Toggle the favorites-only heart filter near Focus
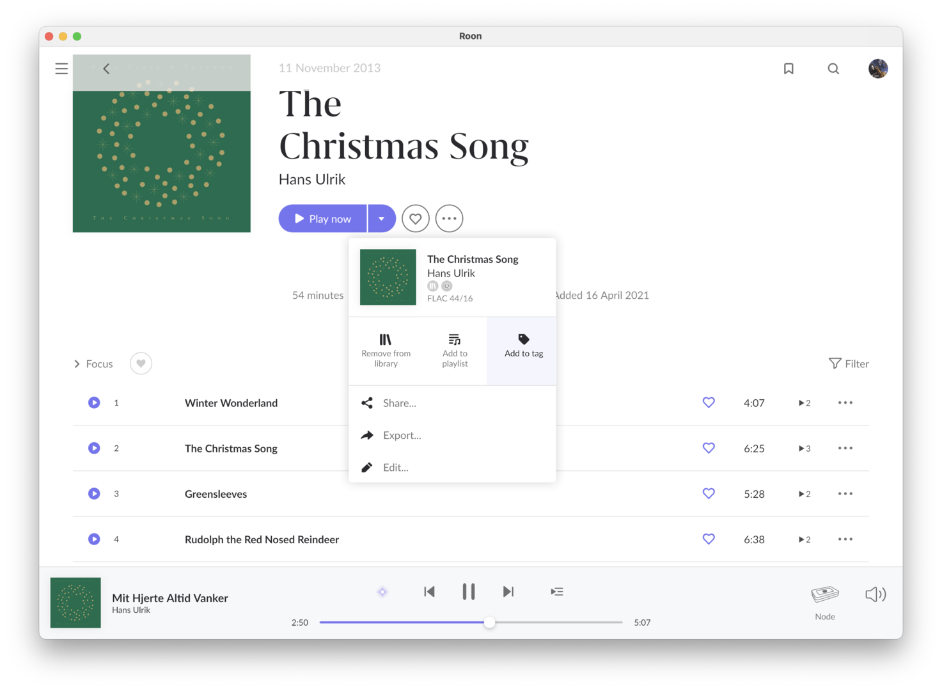The image size is (942, 691). (141, 363)
